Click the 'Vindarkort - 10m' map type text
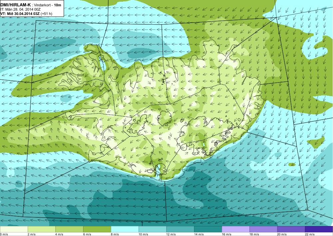This screenshot has width=333, height=236. click(x=47, y=5)
